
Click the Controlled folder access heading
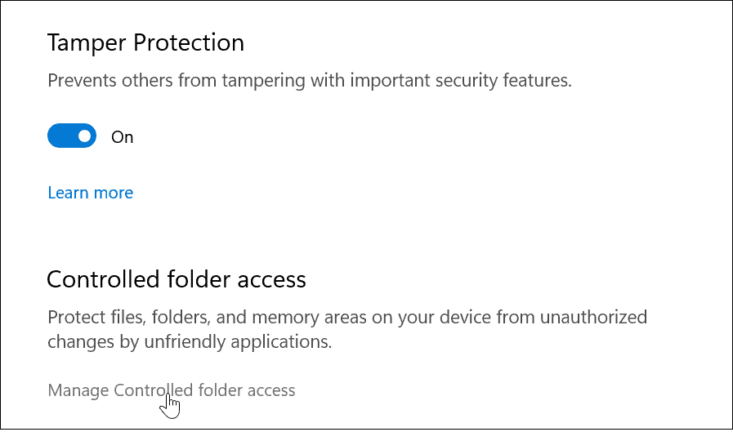[x=177, y=279]
